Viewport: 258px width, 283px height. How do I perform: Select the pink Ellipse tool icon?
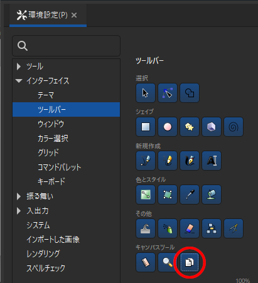point(168,127)
